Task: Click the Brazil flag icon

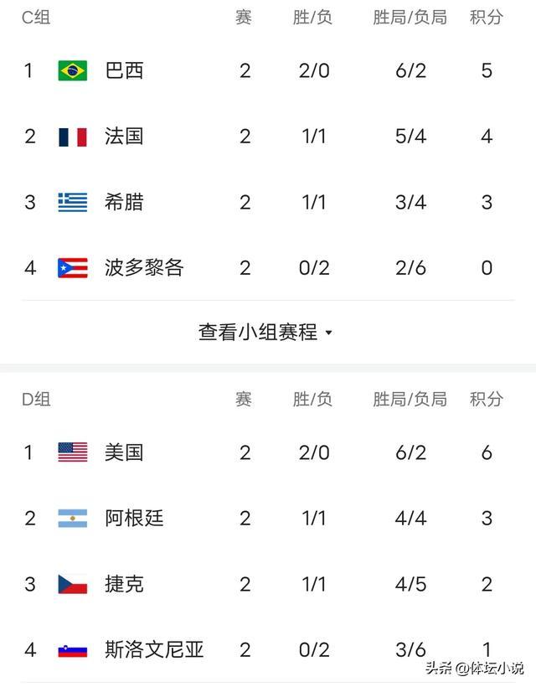Action: [x=73, y=70]
